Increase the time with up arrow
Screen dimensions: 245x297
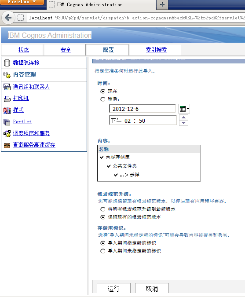tap(184, 117)
